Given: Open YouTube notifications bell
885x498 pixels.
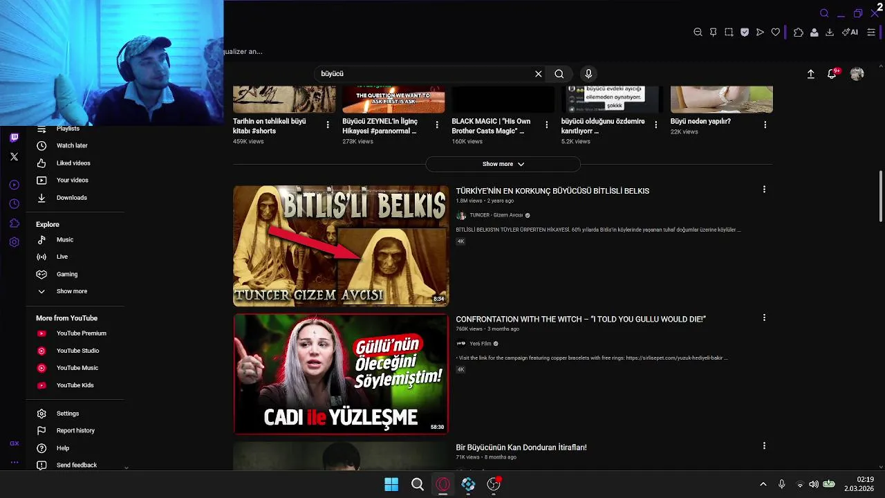Looking at the screenshot, I should click(x=832, y=74).
